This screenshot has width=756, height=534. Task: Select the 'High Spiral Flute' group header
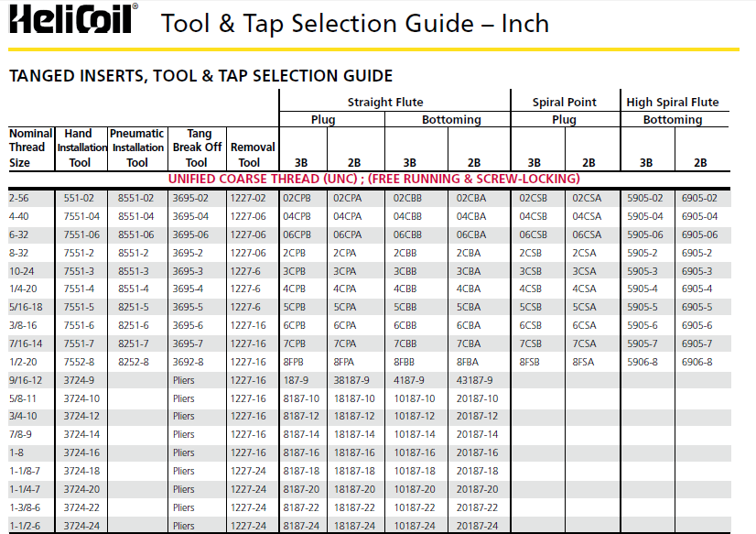673,103
